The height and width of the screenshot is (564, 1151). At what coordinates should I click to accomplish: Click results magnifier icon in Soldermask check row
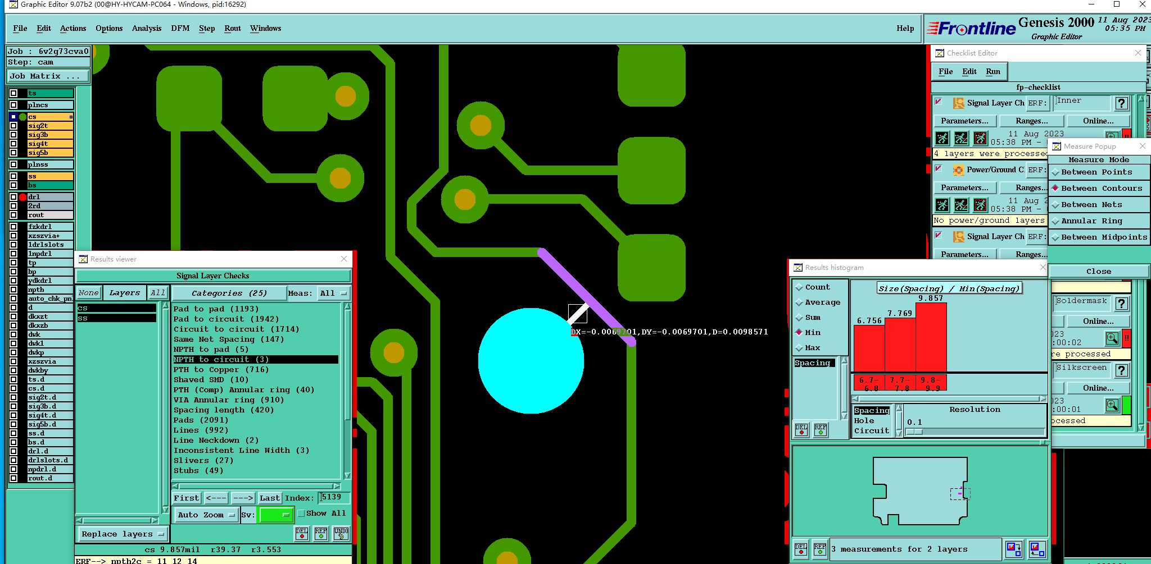tap(1112, 338)
